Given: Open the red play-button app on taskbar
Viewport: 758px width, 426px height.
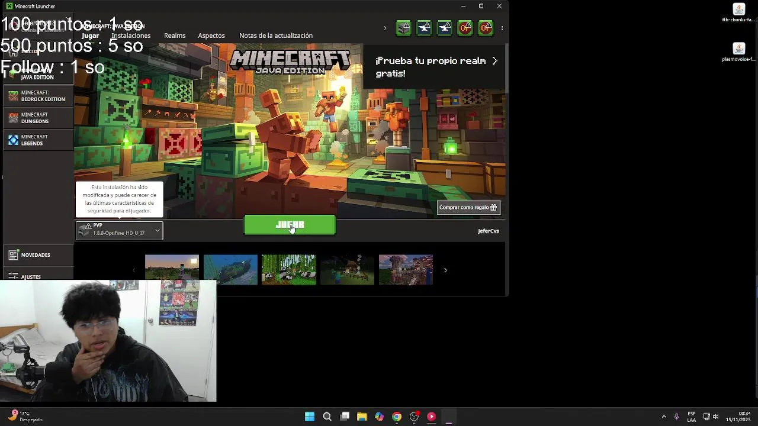Looking at the screenshot, I should click(431, 417).
